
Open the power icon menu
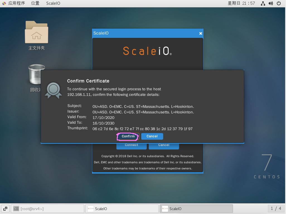tap(279, 3)
